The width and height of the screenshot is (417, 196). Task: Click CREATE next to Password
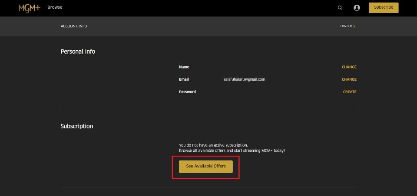[349, 92]
